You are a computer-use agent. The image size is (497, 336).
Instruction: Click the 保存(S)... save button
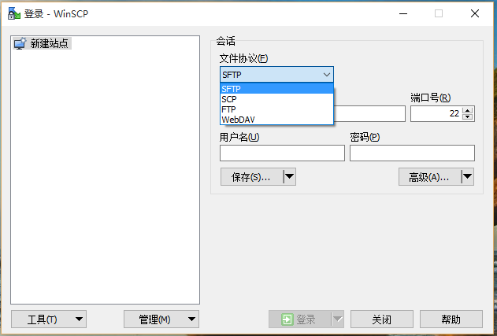coord(252,177)
